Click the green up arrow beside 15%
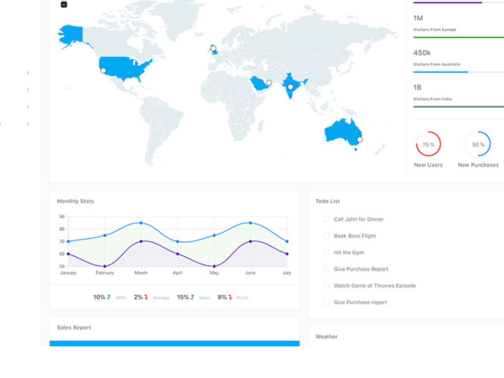Viewport: 504px width, 378px height. click(192, 297)
